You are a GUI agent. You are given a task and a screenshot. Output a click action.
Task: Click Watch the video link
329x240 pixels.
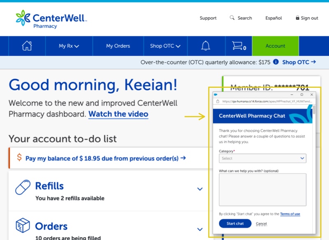pyautogui.click(x=118, y=114)
